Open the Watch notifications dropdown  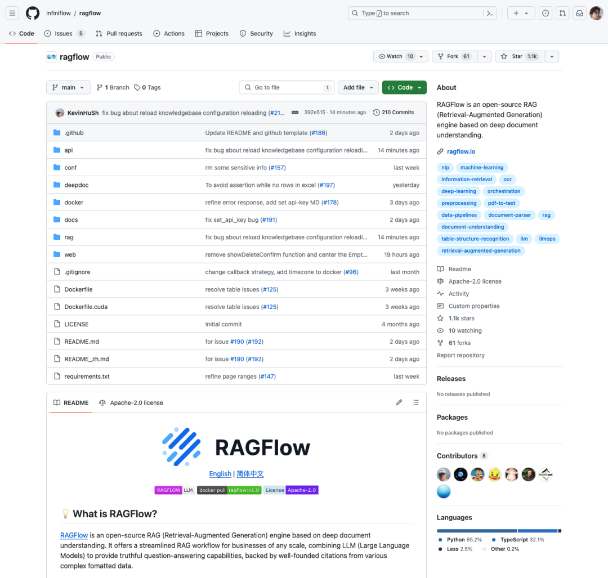pos(401,57)
